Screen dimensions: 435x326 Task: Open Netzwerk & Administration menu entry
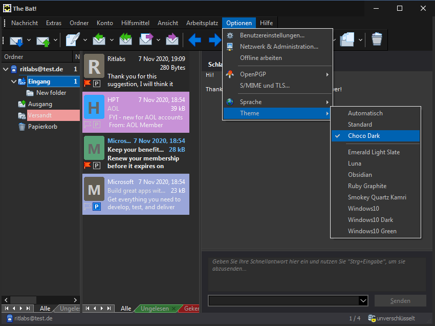coord(277,47)
